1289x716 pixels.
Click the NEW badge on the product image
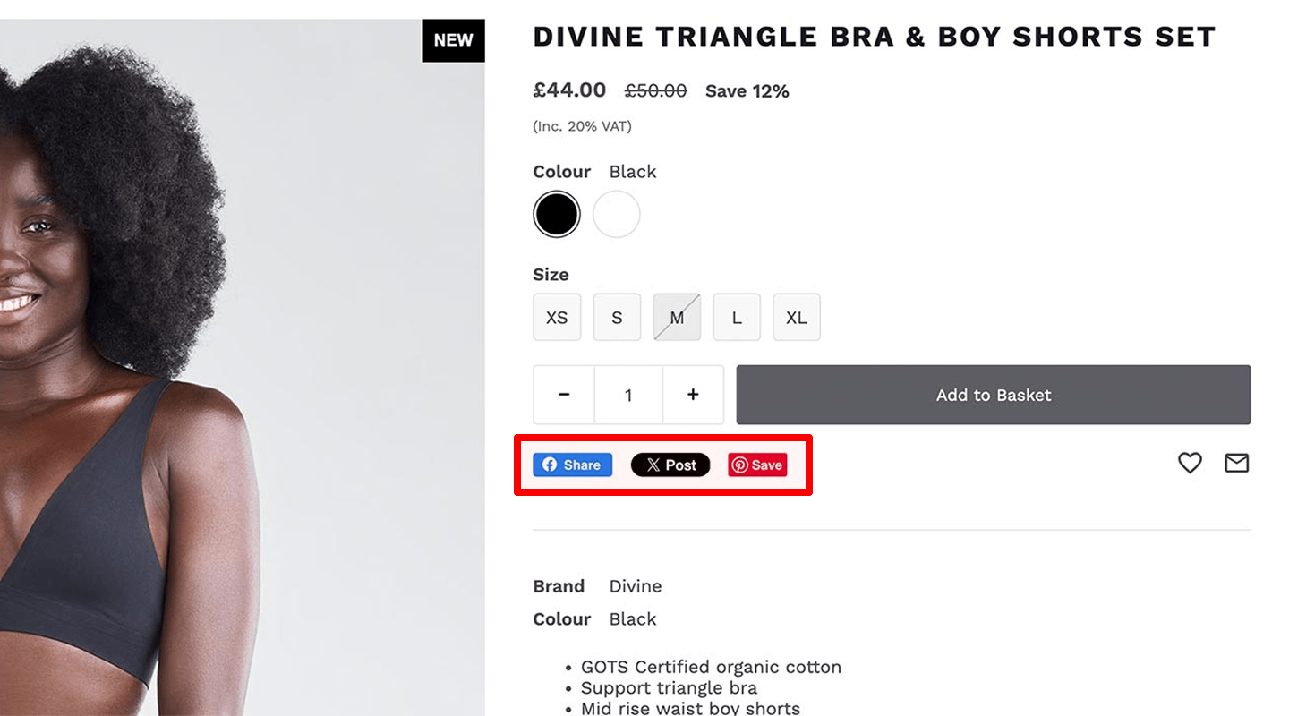[x=453, y=39]
